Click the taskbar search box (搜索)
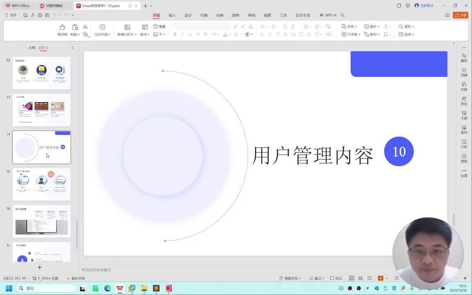472x295 pixels. pyautogui.click(x=46, y=288)
